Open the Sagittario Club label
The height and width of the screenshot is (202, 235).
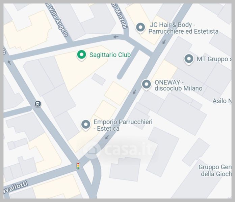pos(110,55)
